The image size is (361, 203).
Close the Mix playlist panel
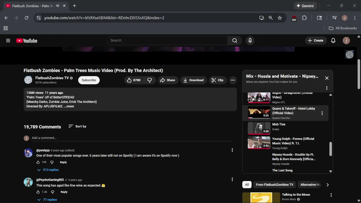(x=327, y=78)
